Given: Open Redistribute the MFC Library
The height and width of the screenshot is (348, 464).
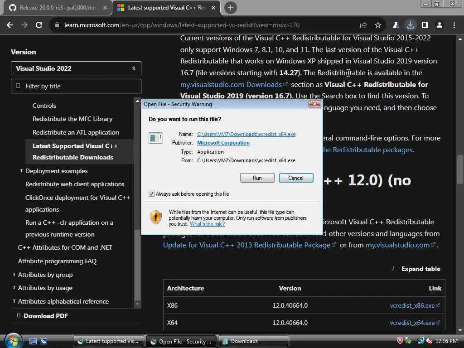Looking at the screenshot, I should [72, 119].
